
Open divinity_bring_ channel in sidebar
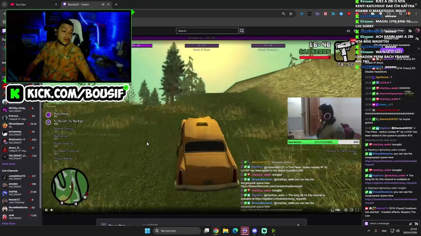click(x=20, y=109)
